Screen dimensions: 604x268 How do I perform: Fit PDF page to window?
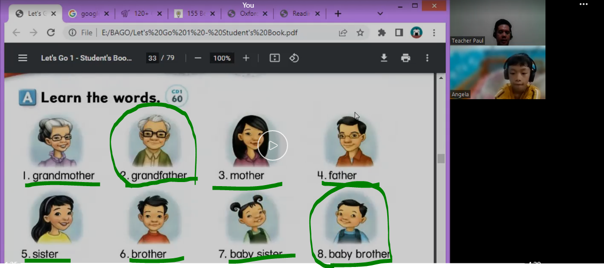point(275,58)
